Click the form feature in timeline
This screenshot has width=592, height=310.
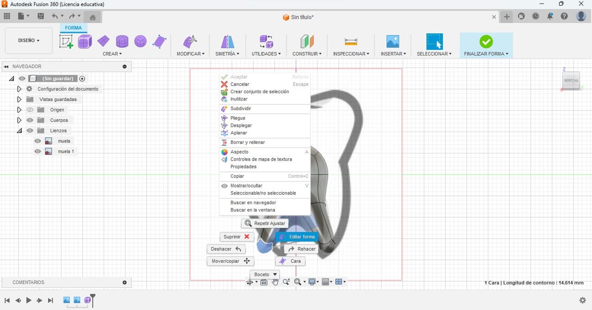(88, 300)
